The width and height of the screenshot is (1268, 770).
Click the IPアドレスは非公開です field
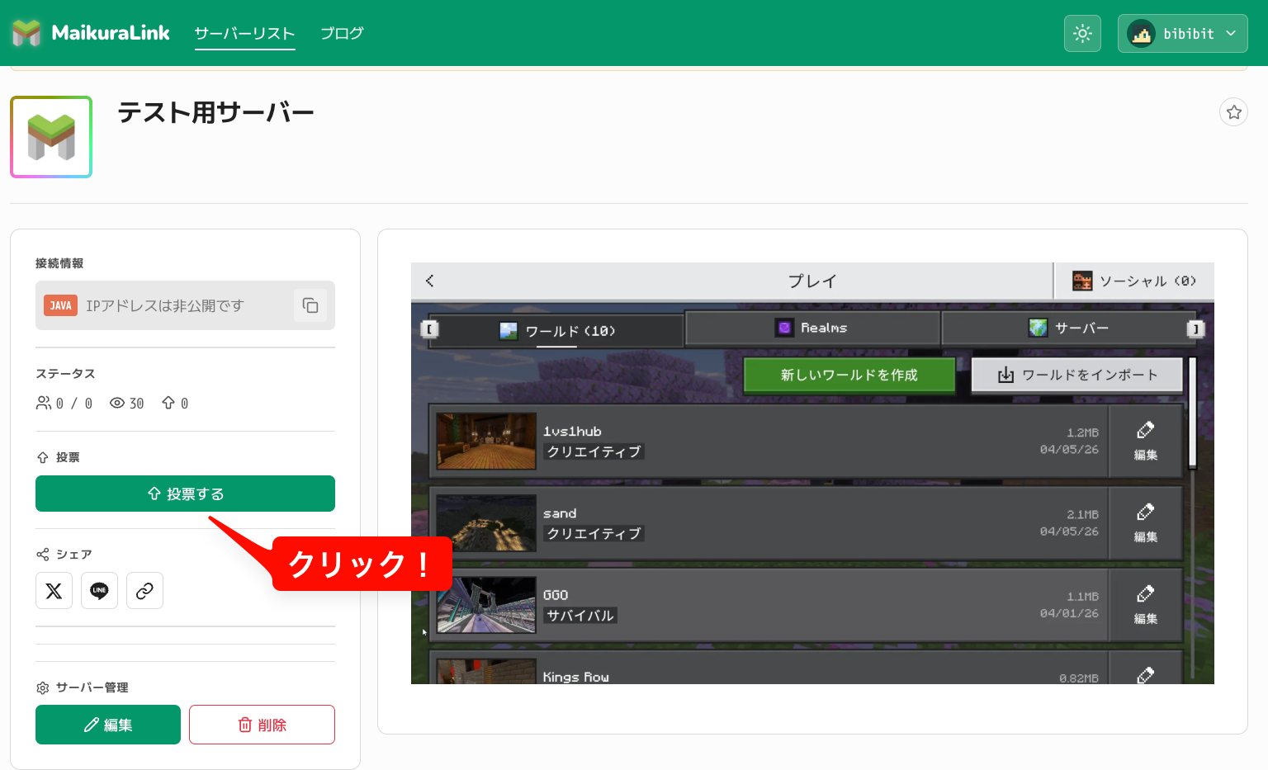tap(185, 305)
